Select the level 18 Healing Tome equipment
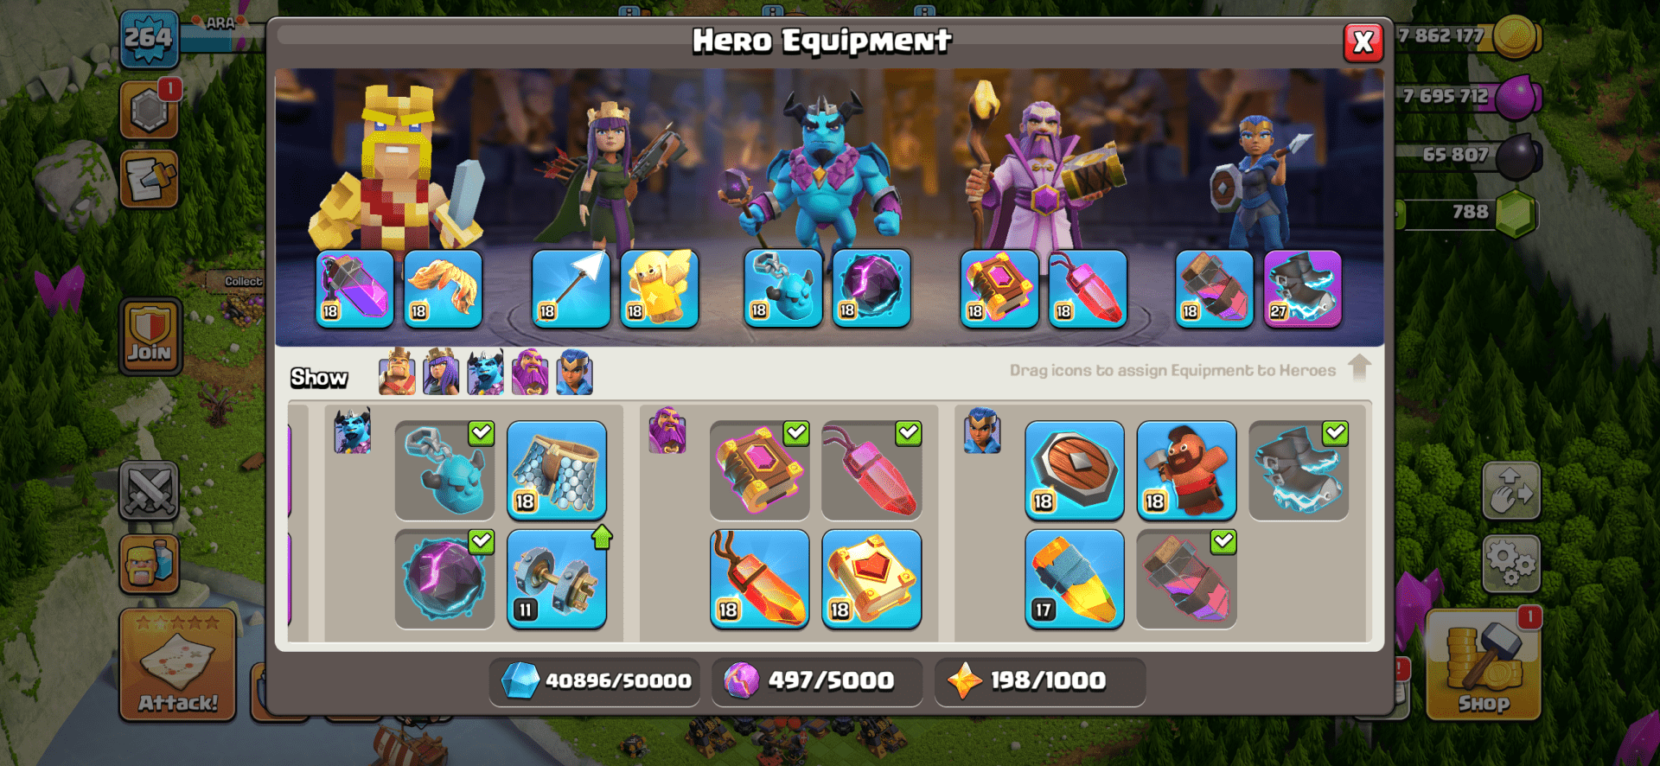This screenshot has width=1660, height=766. [x=871, y=578]
